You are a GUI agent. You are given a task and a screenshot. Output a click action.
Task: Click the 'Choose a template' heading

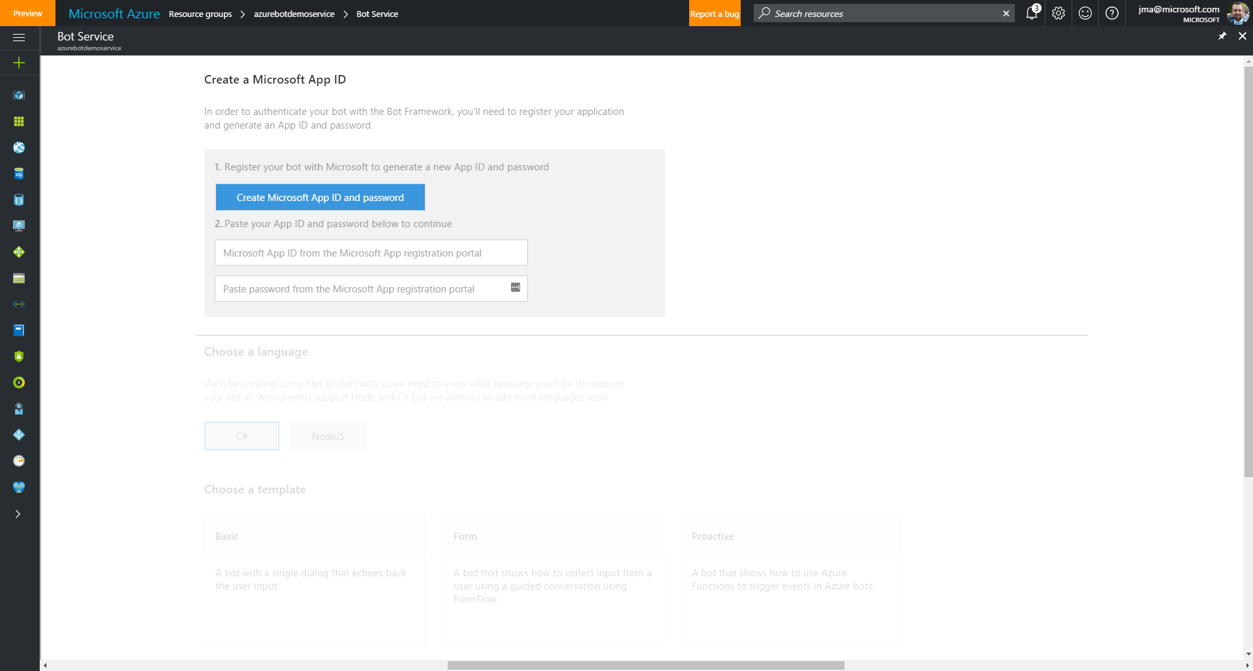point(255,490)
